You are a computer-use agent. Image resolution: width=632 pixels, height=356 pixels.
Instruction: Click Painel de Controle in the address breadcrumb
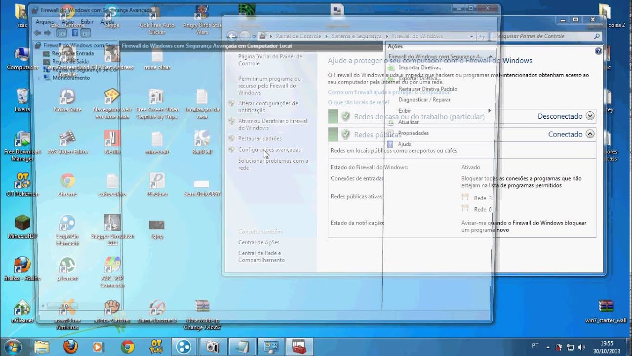[x=298, y=36]
